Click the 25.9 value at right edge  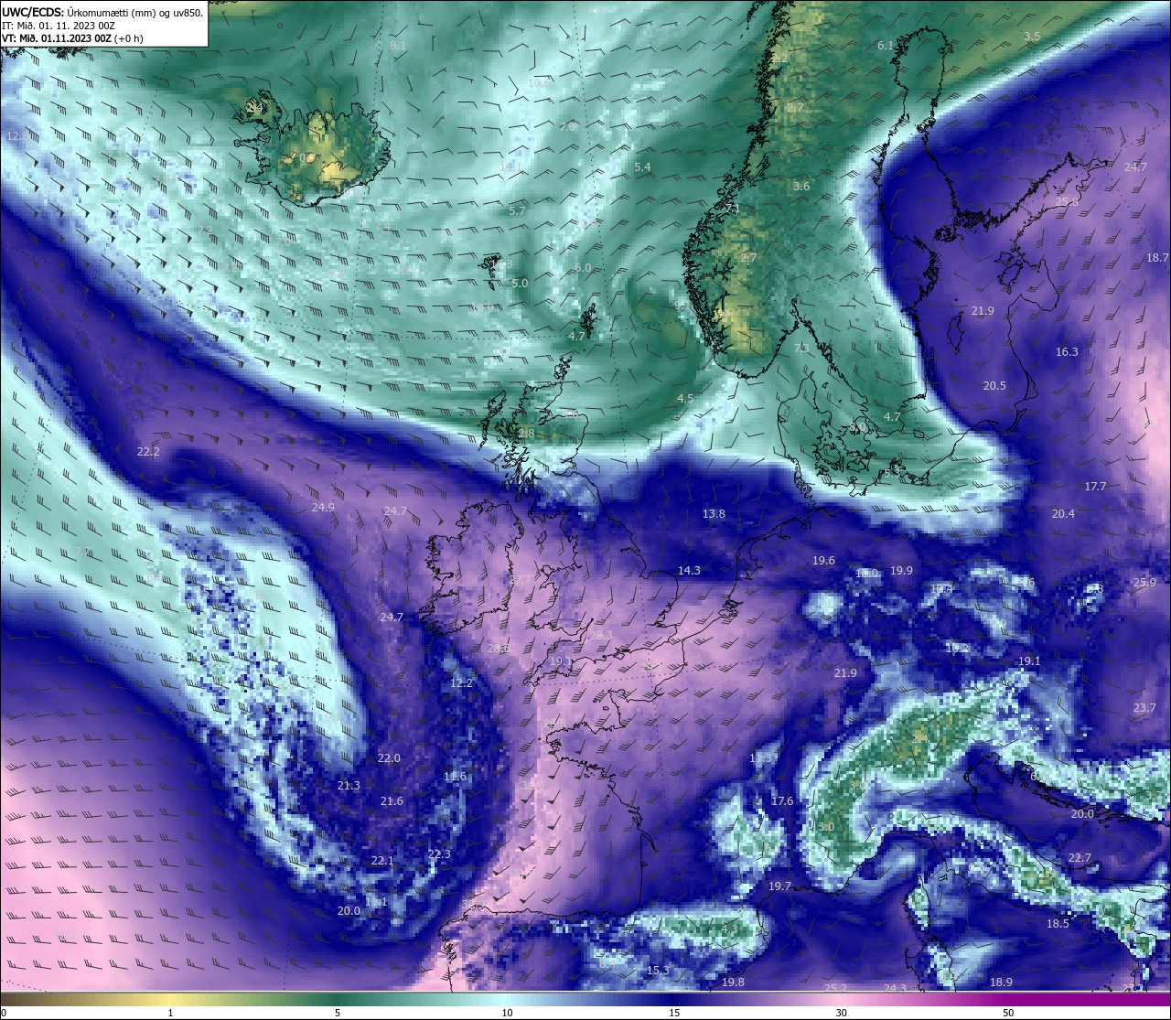click(1144, 583)
